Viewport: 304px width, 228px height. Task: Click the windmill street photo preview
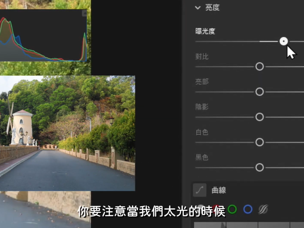[67, 133]
